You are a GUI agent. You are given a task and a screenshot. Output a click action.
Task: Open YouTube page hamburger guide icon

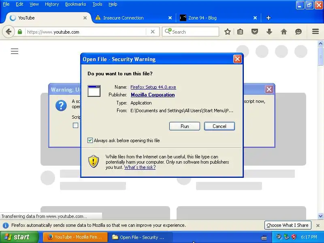(15, 51)
